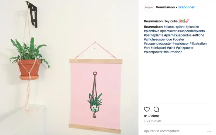216x135 pixels.
Task: Click the 'Il y a 7 jours' timestamp
Action: [153, 121]
